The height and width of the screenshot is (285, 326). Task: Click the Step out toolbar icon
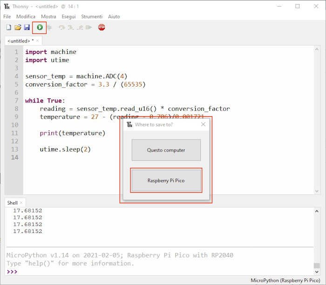tap(80, 27)
